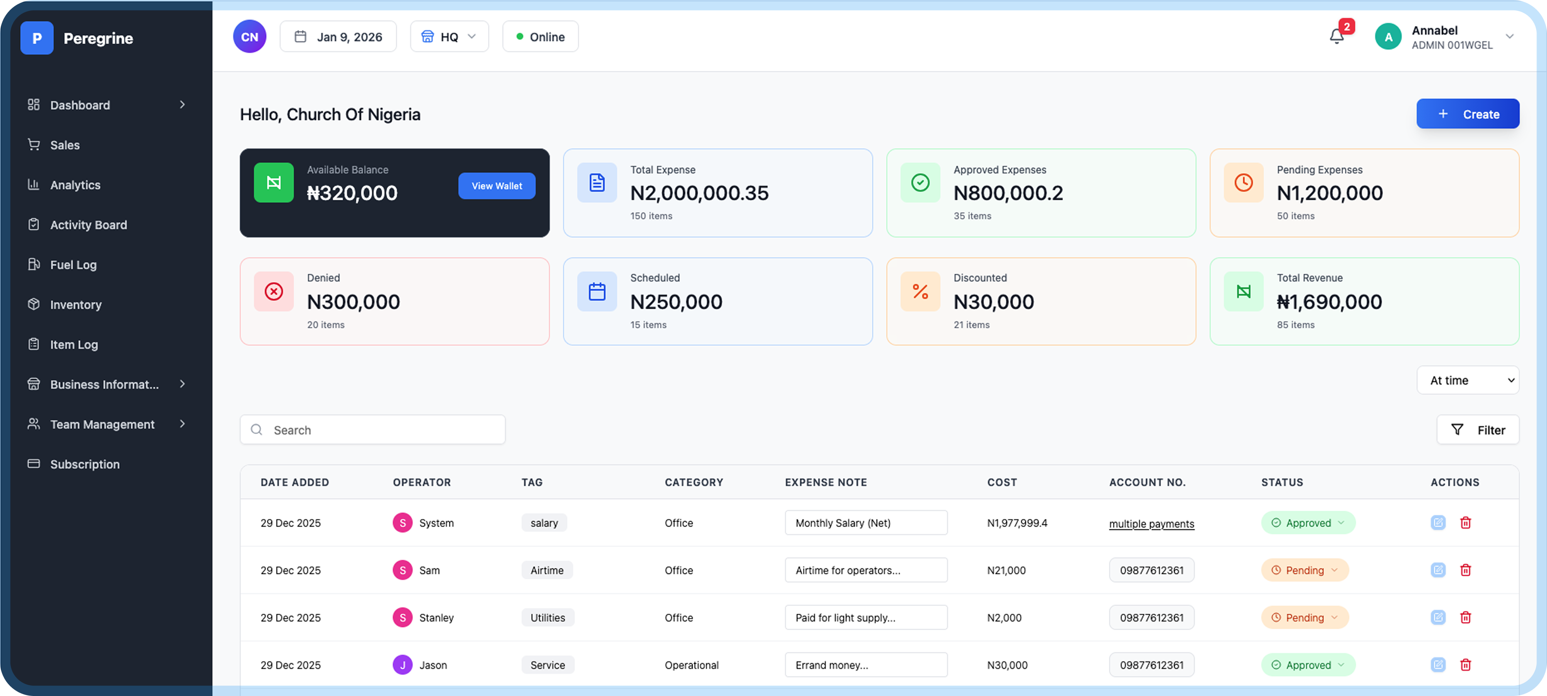Select the Item Log icon
The height and width of the screenshot is (696, 1547).
[x=34, y=344]
